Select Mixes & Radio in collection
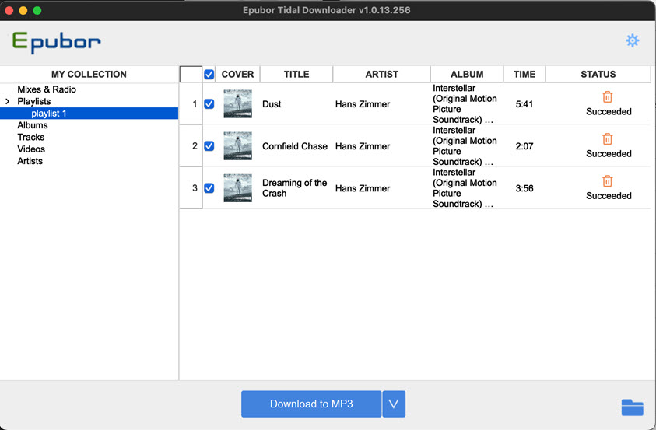 [47, 89]
